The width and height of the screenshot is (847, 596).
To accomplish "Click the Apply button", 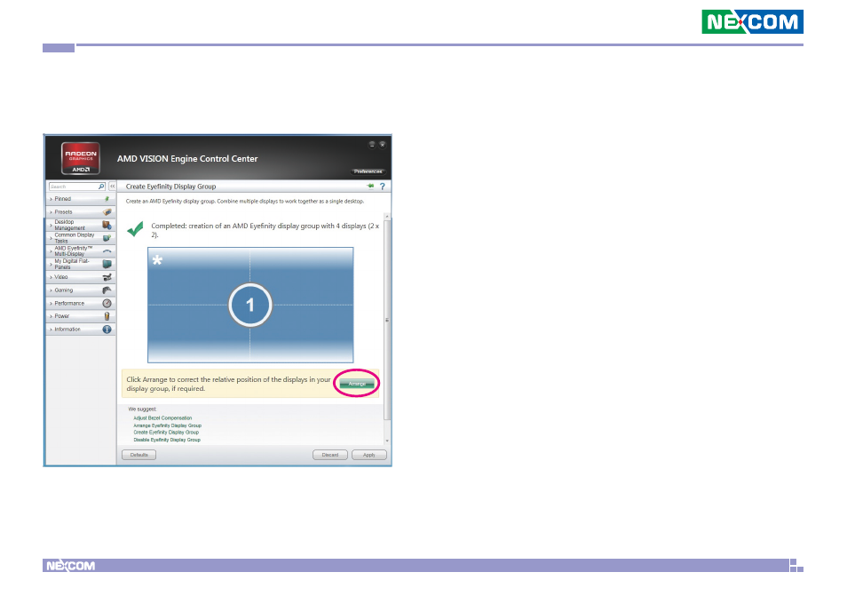I will tap(369, 455).
